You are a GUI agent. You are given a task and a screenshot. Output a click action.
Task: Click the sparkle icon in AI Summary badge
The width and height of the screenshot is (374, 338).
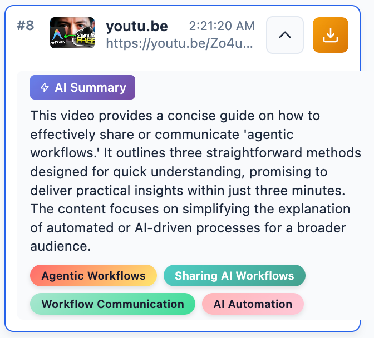click(45, 88)
